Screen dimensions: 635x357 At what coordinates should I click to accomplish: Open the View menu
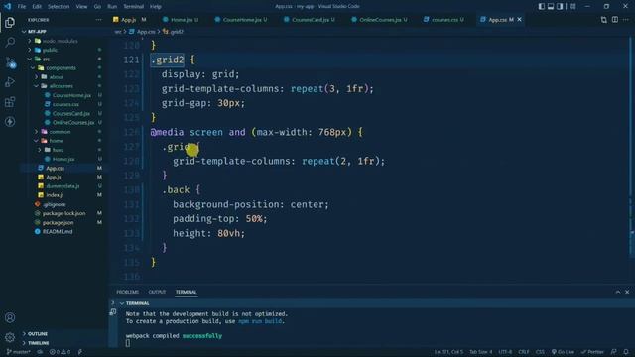point(81,7)
